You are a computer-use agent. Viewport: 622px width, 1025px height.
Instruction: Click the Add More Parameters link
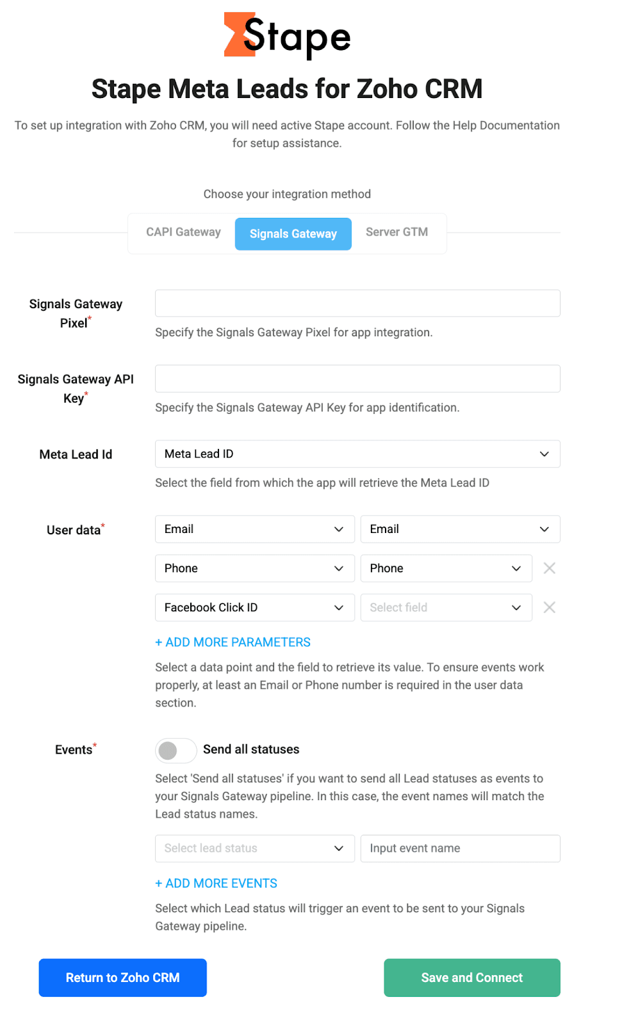click(233, 642)
